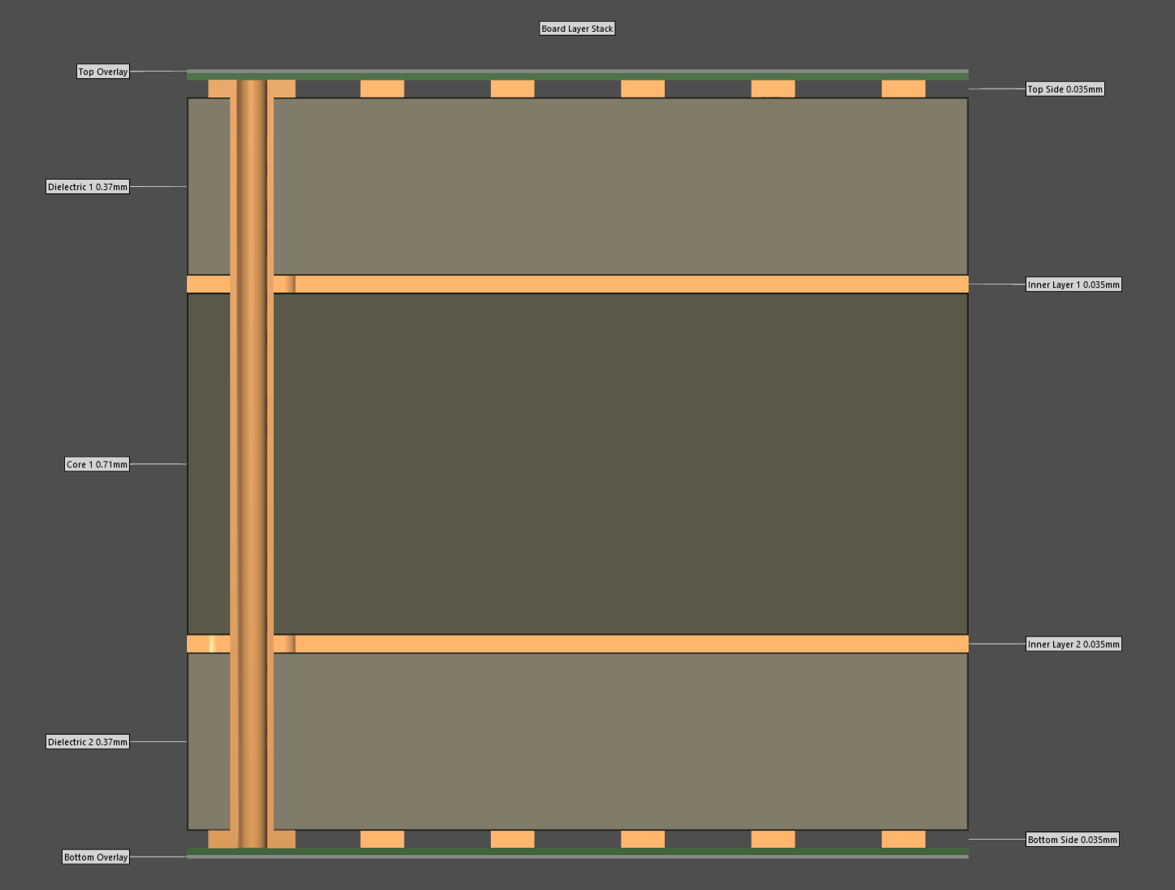Click the Board Layer Stack title

click(577, 28)
